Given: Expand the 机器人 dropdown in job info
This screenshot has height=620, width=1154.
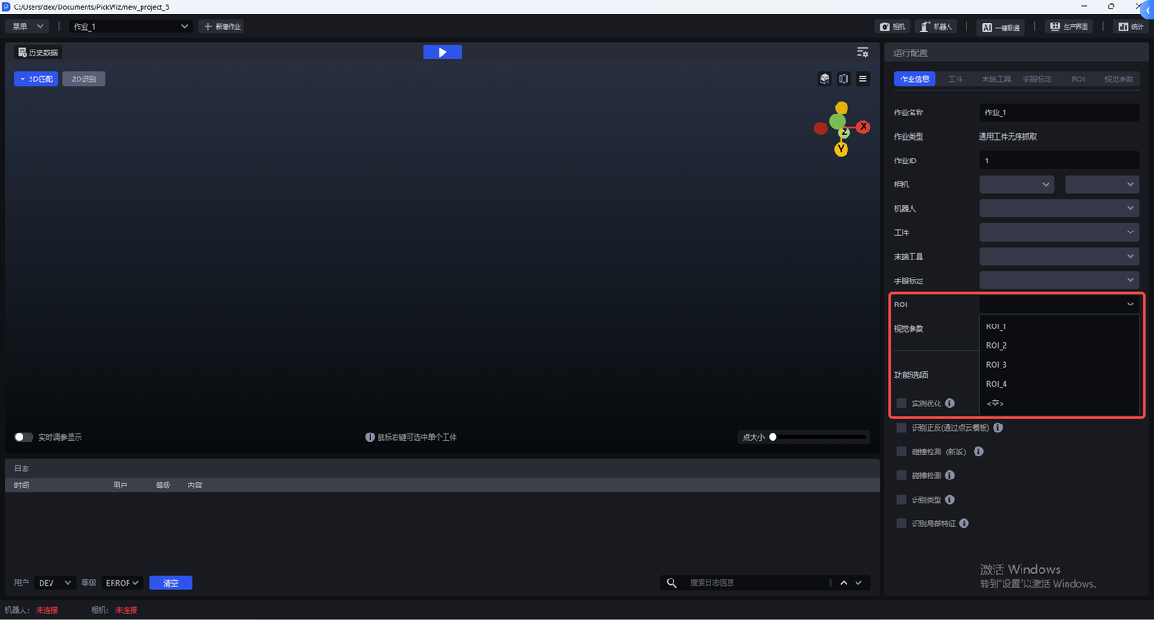Looking at the screenshot, I should 1058,208.
